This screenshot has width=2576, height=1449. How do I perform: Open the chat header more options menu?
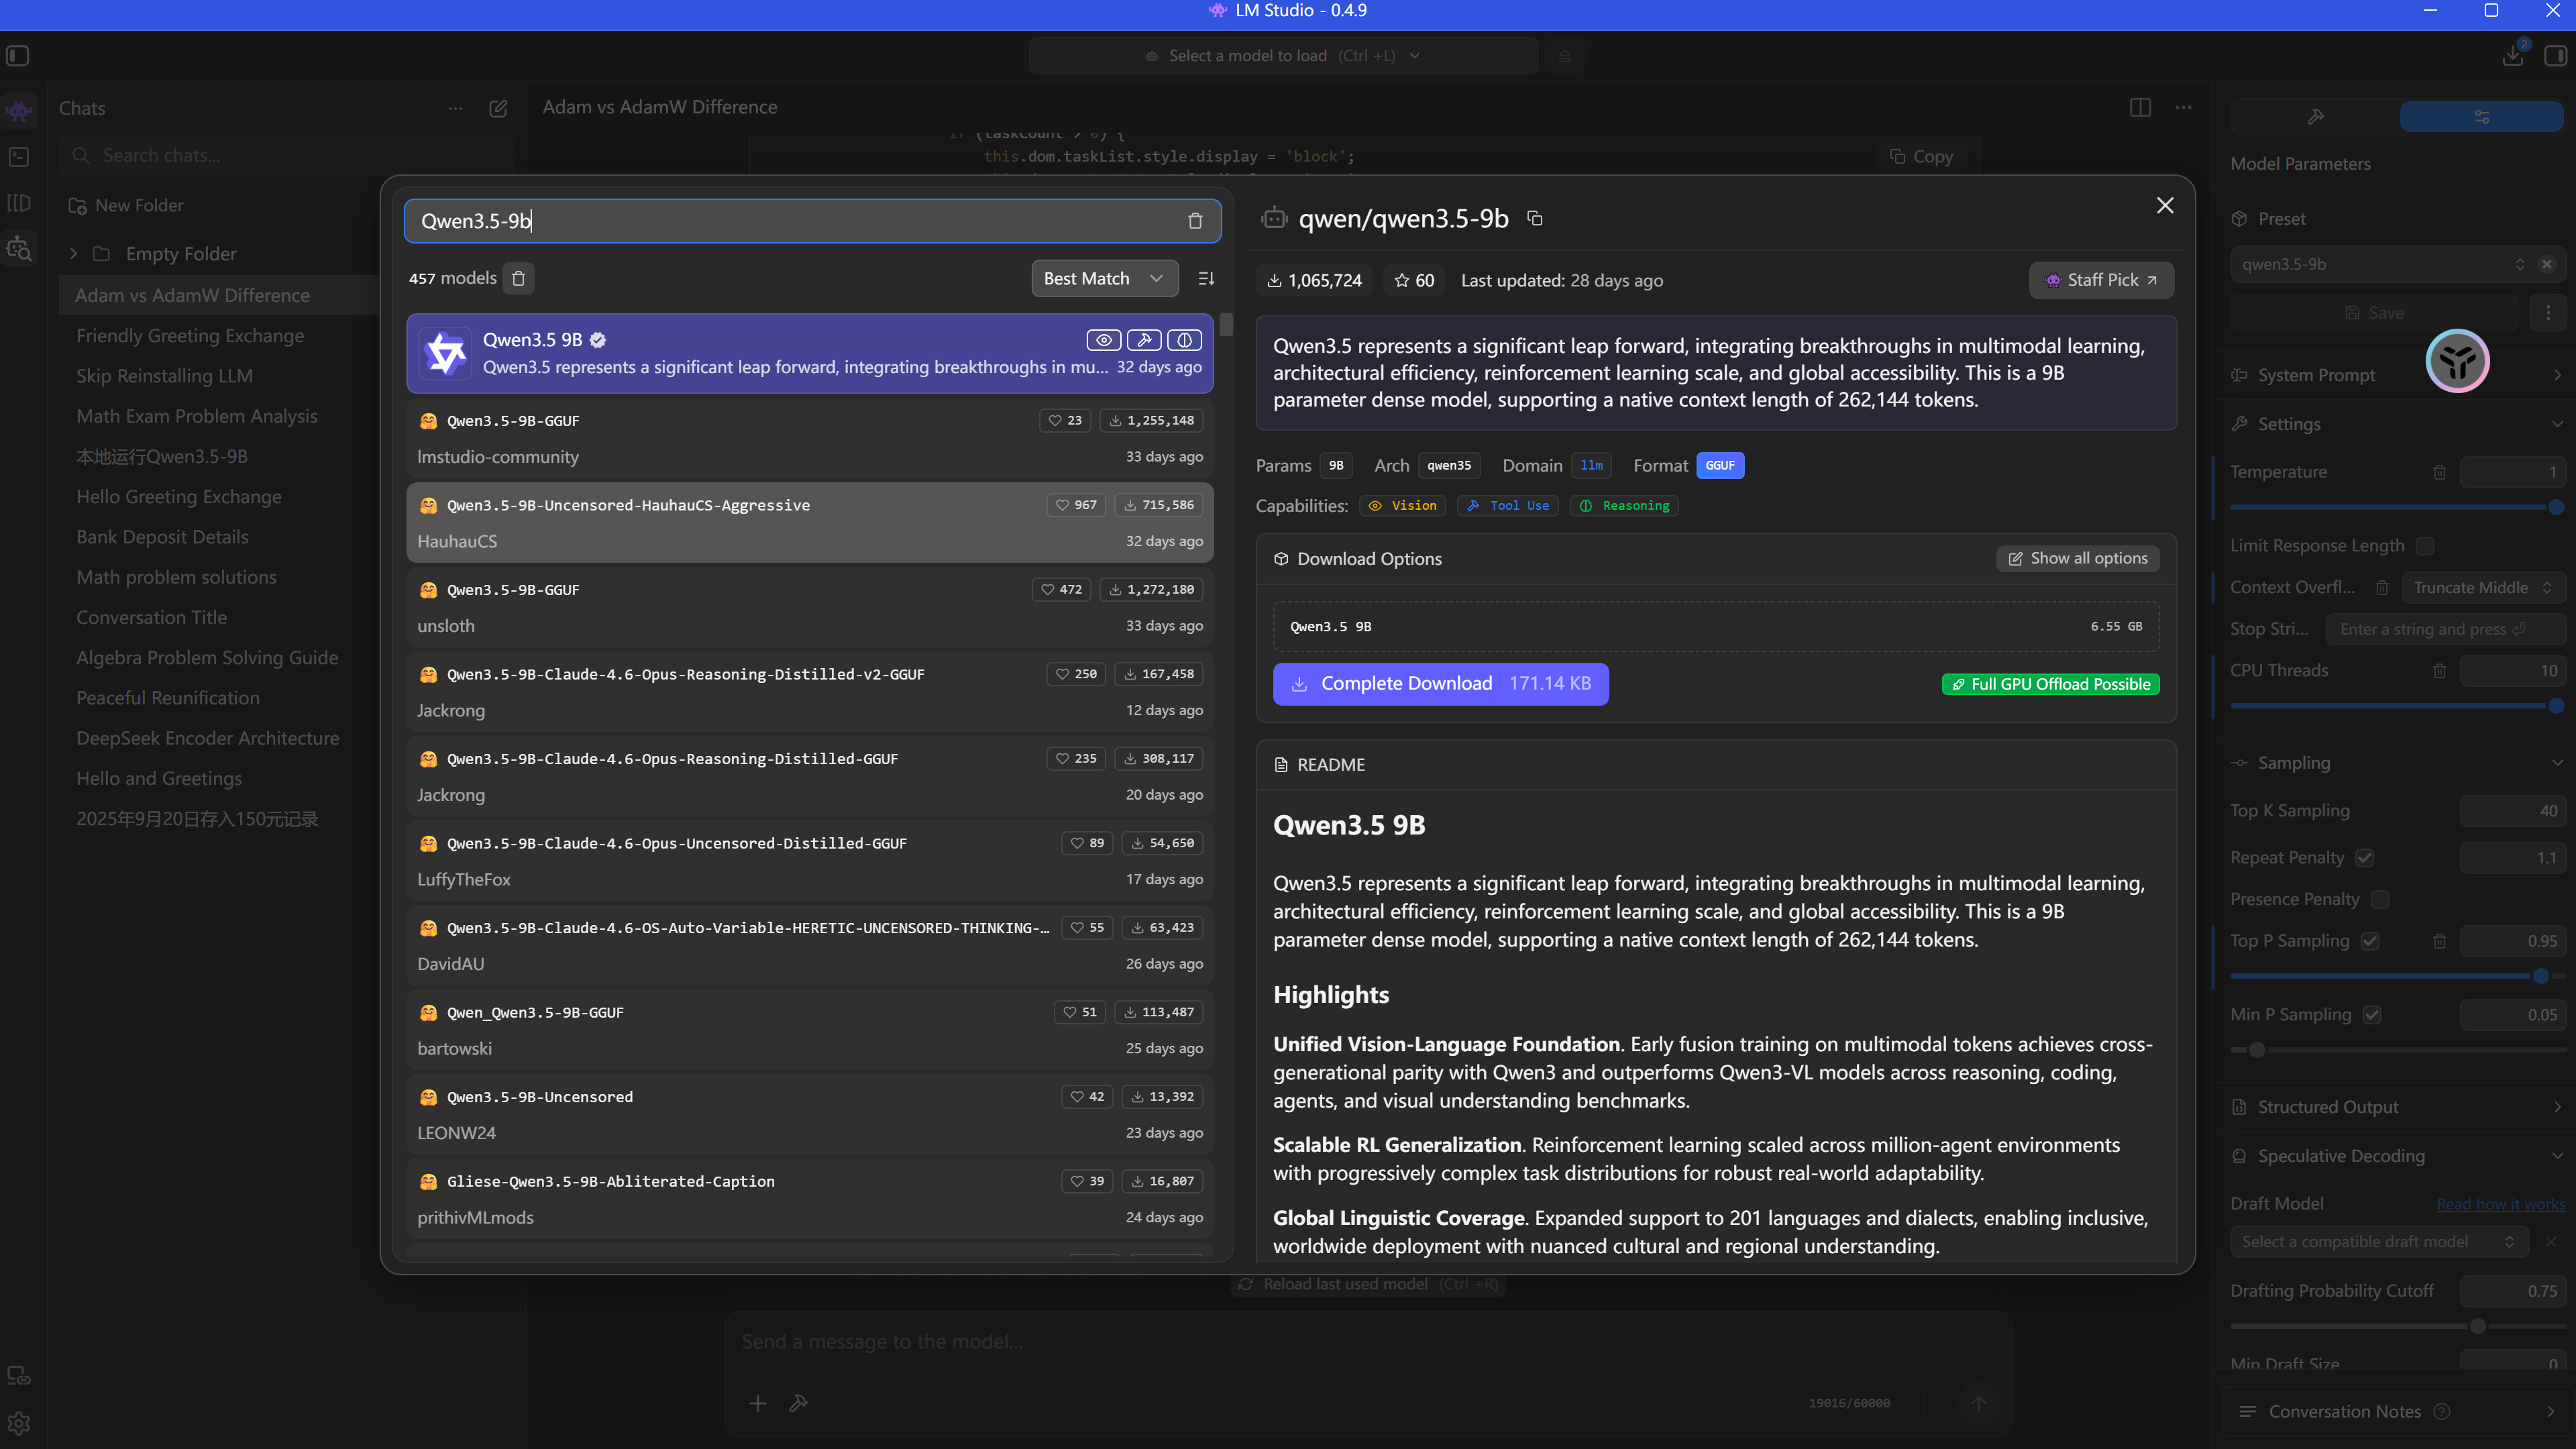(2183, 107)
